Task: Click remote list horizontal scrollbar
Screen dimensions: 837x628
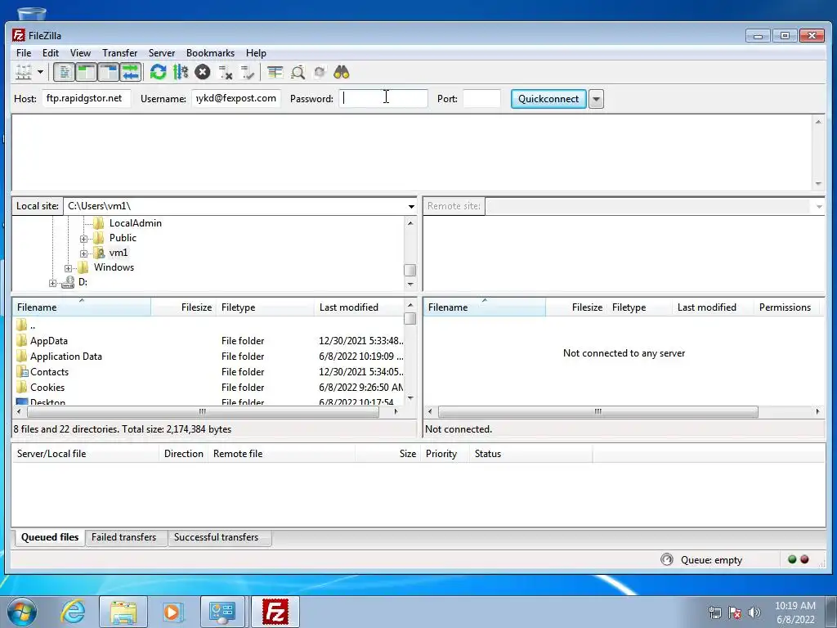Action: pos(598,412)
